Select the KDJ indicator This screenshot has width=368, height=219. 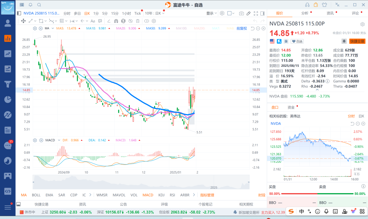point(161,195)
